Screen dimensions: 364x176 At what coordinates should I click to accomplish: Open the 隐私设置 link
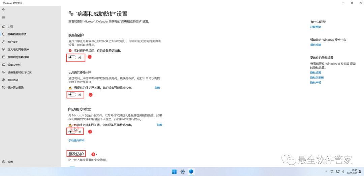point(316,73)
